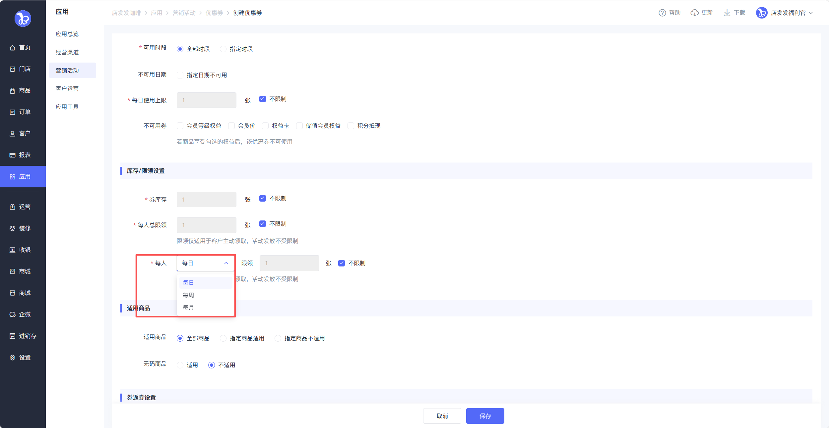
Task: Open 客户运营 in the submenu
Action: click(67, 89)
